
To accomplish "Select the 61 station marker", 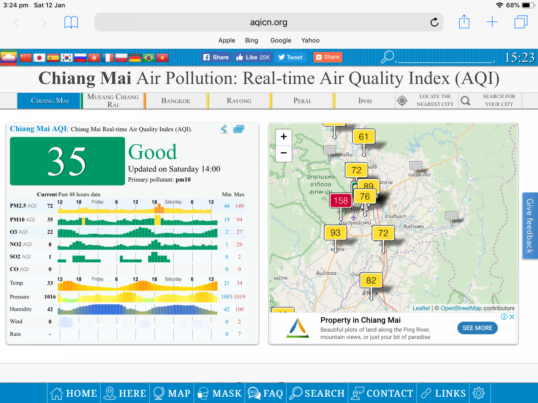I will 364,137.
